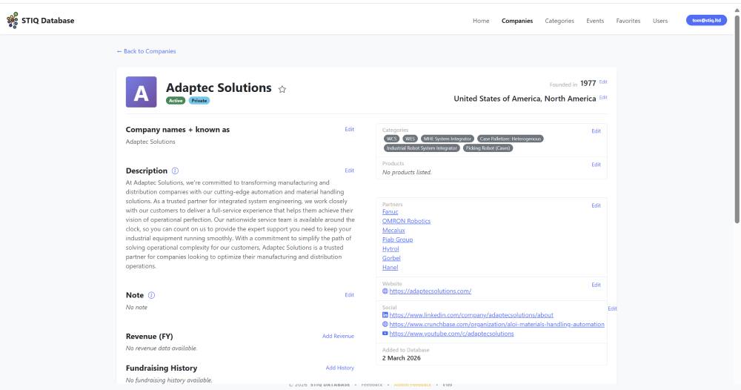Click the 1977 founded year
Image resolution: width=741 pixels, height=390 pixels.
tap(588, 83)
